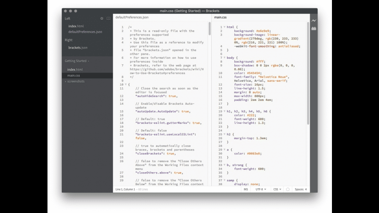Screen dimensions: 379x213
Task: Collapse the body rule fold triangle
Action: [224, 58]
